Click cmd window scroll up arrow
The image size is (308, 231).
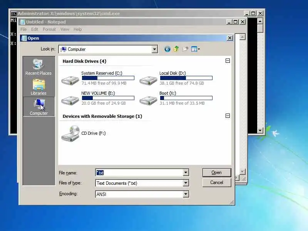click(x=260, y=21)
